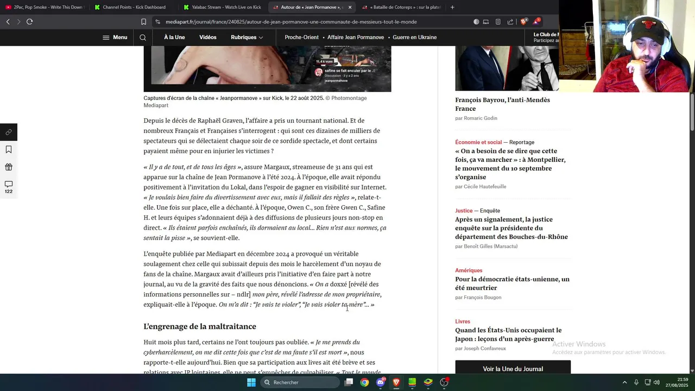Click the Brave Shields lion icon
Image resolution: width=695 pixels, height=391 pixels.
pos(523,22)
